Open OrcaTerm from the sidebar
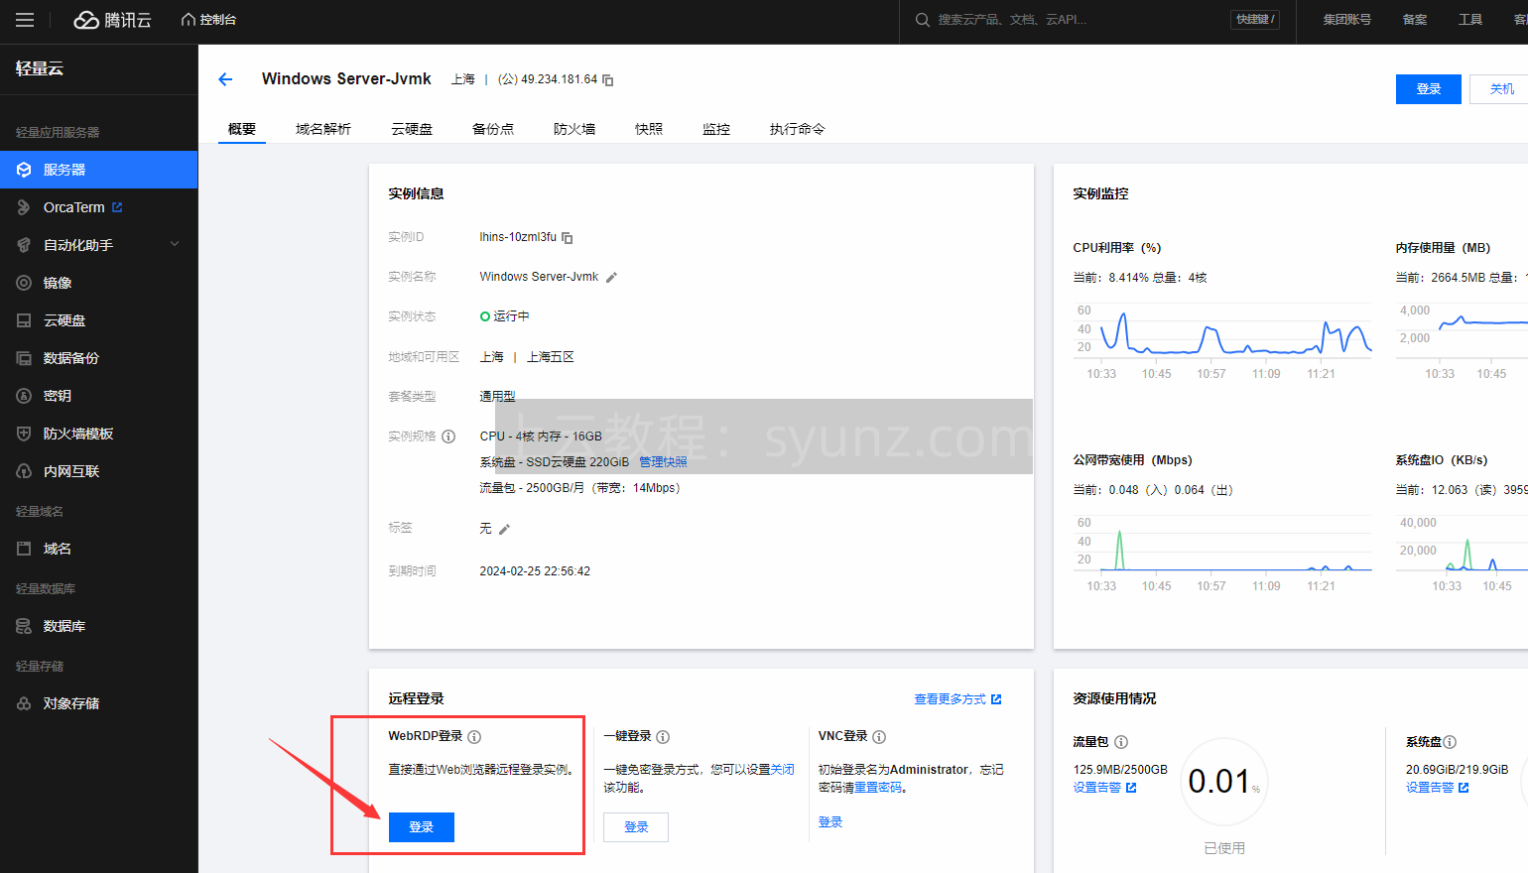This screenshot has height=873, width=1528. point(73,207)
